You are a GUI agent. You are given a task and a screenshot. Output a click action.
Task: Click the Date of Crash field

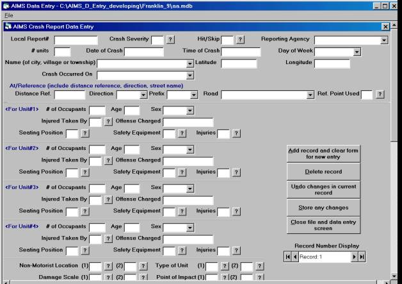pyautogui.click(x=144, y=52)
